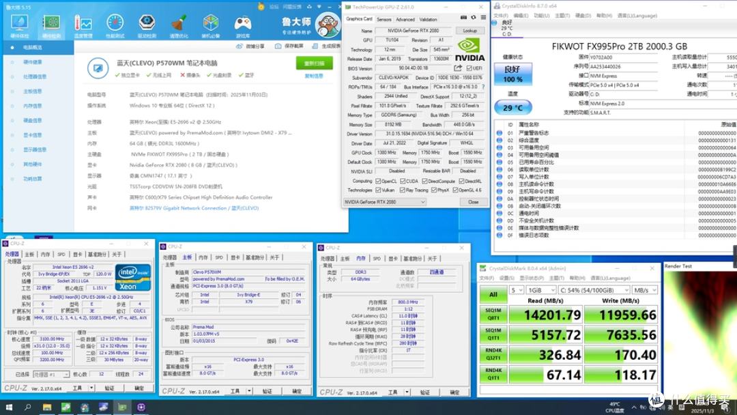Toggle PhysX checkbox in GPU-Z
Screen dimensions: 737x415
tap(434, 190)
